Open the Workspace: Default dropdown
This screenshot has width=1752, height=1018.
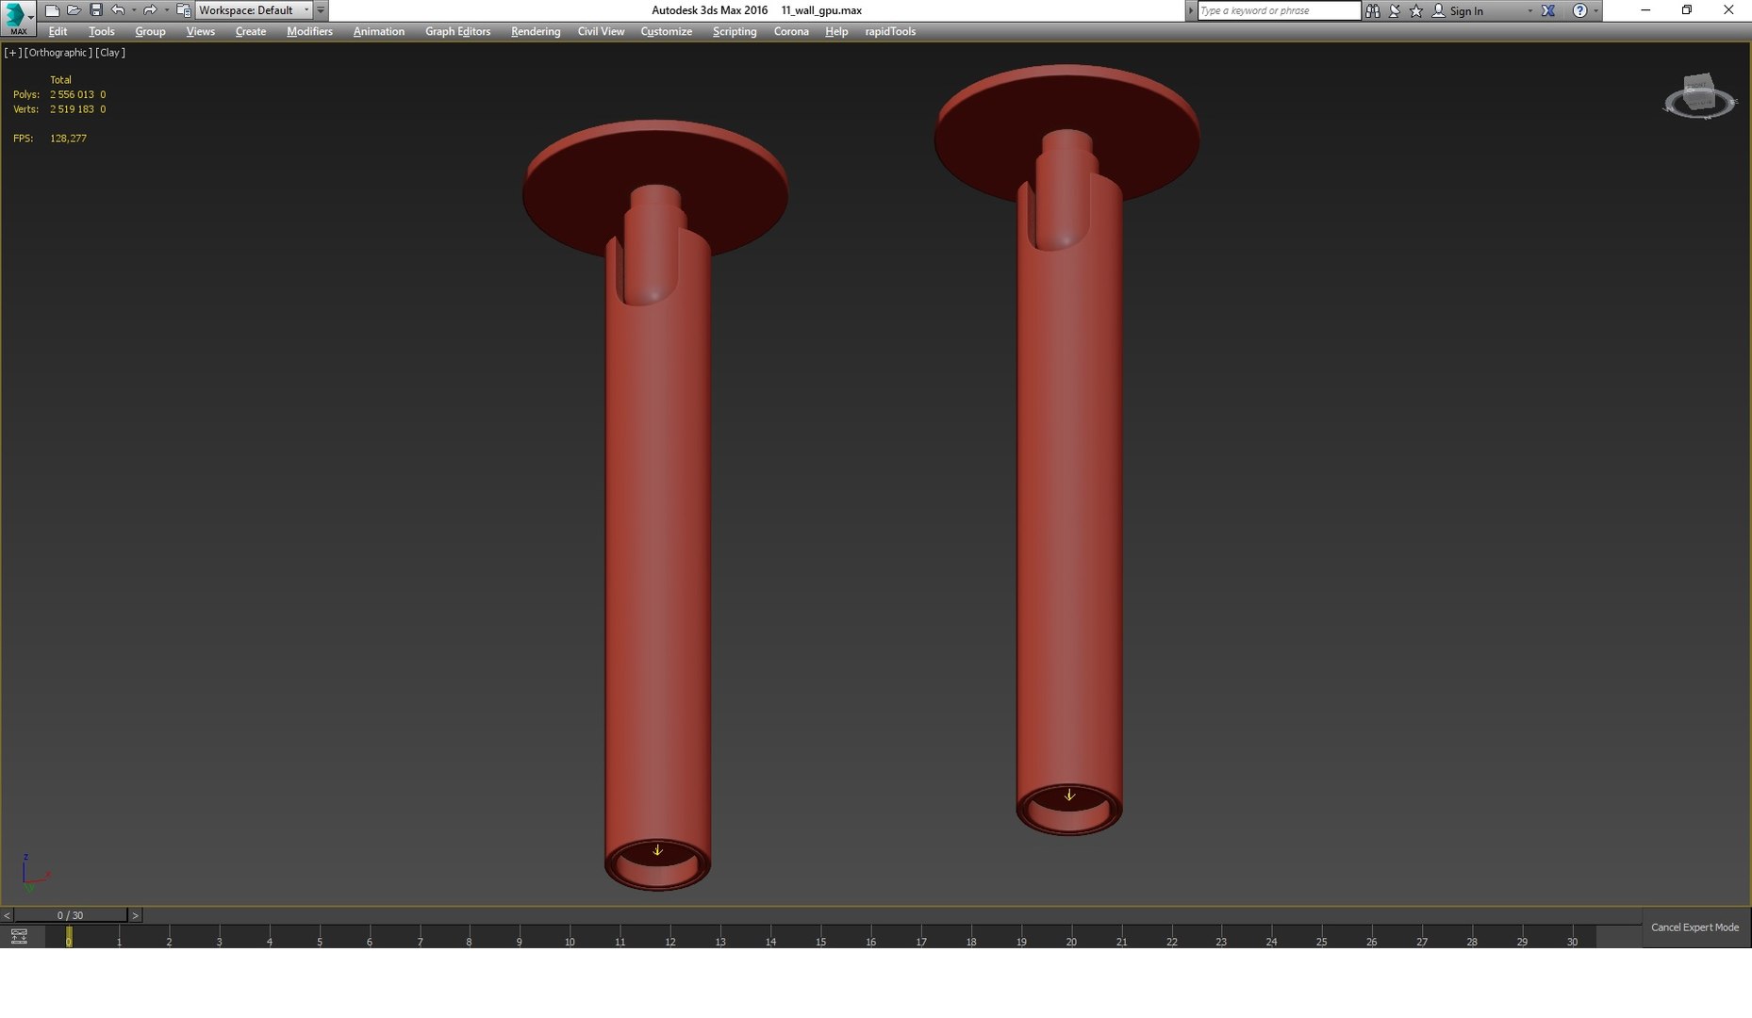point(254,10)
